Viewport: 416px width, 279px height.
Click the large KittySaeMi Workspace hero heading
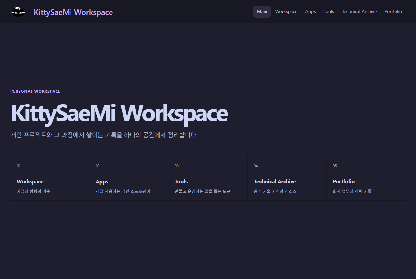click(x=119, y=113)
